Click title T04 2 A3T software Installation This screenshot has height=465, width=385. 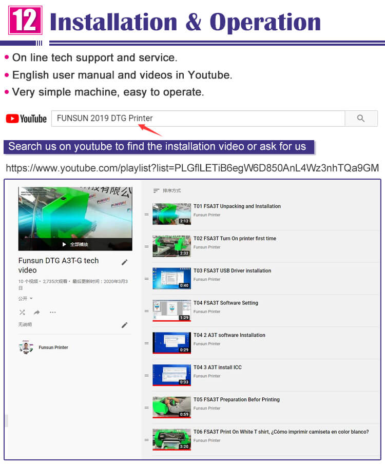click(229, 335)
